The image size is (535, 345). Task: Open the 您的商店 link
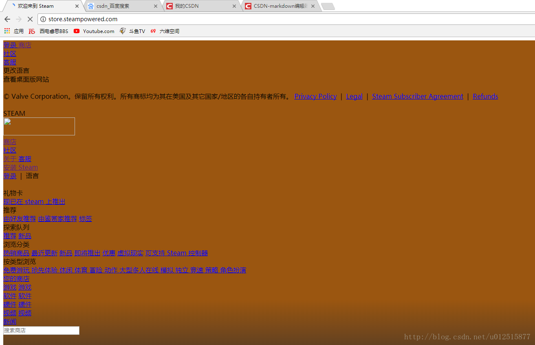[x=16, y=279]
